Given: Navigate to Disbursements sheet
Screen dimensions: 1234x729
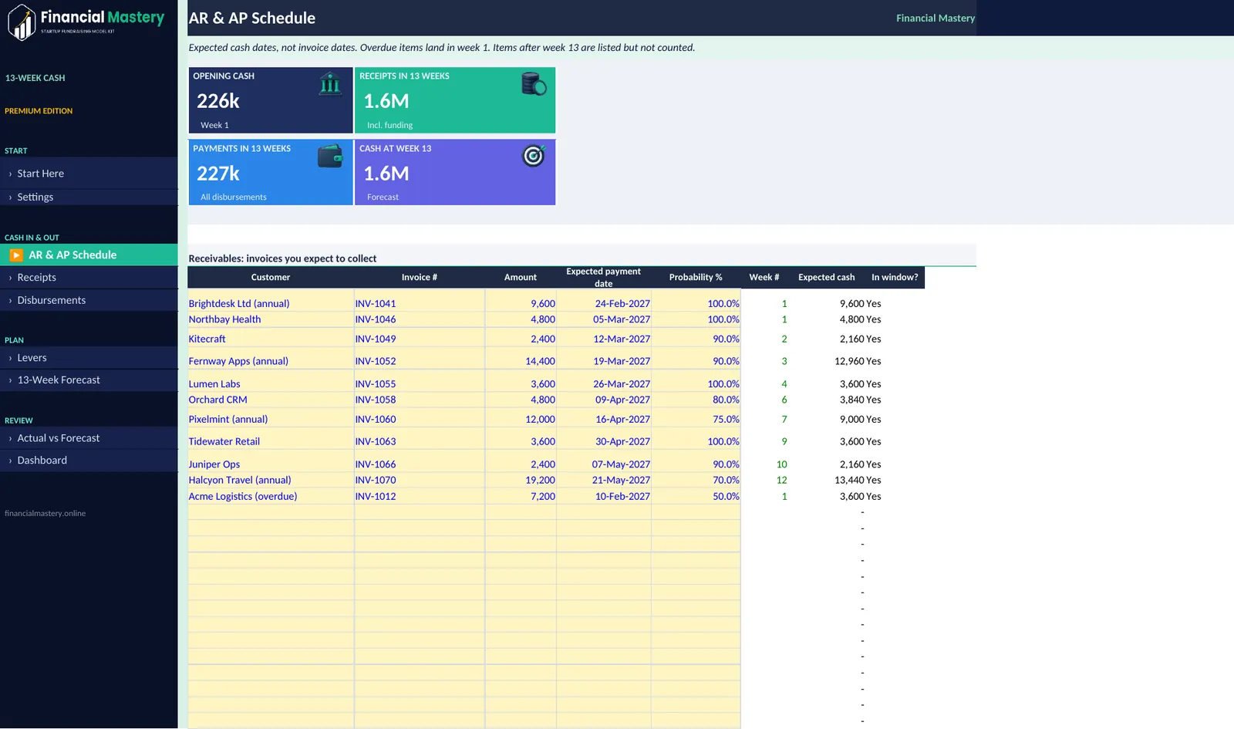Looking at the screenshot, I should pyautogui.click(x=89, y=300).
